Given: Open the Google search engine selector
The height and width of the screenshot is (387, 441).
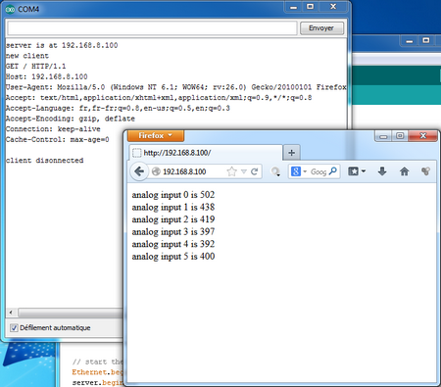Looking at the screenshot, I should click(x=298, y=171).
